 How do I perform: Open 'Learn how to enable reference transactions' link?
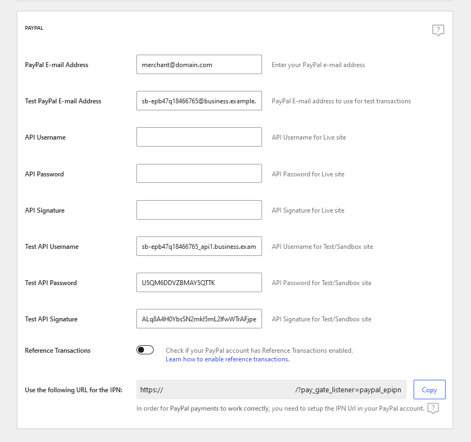228,359
